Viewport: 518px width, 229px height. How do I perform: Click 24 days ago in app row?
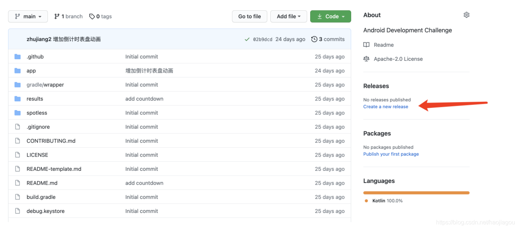point(330,71)
